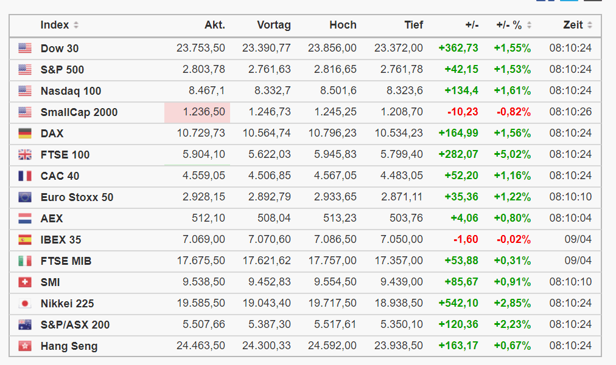Click the Spanish flag beside IBEX 35
Screen dimensions: 616x365
coord(25,240)
